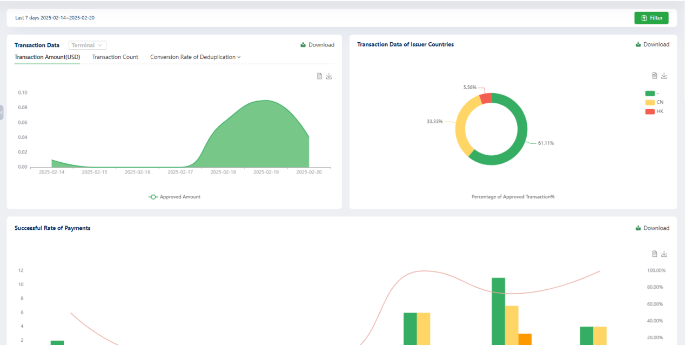The image size is (685, 345).
Task: Open data view icon in Issuer Countries chart
Action: click(x=655, y=76)
